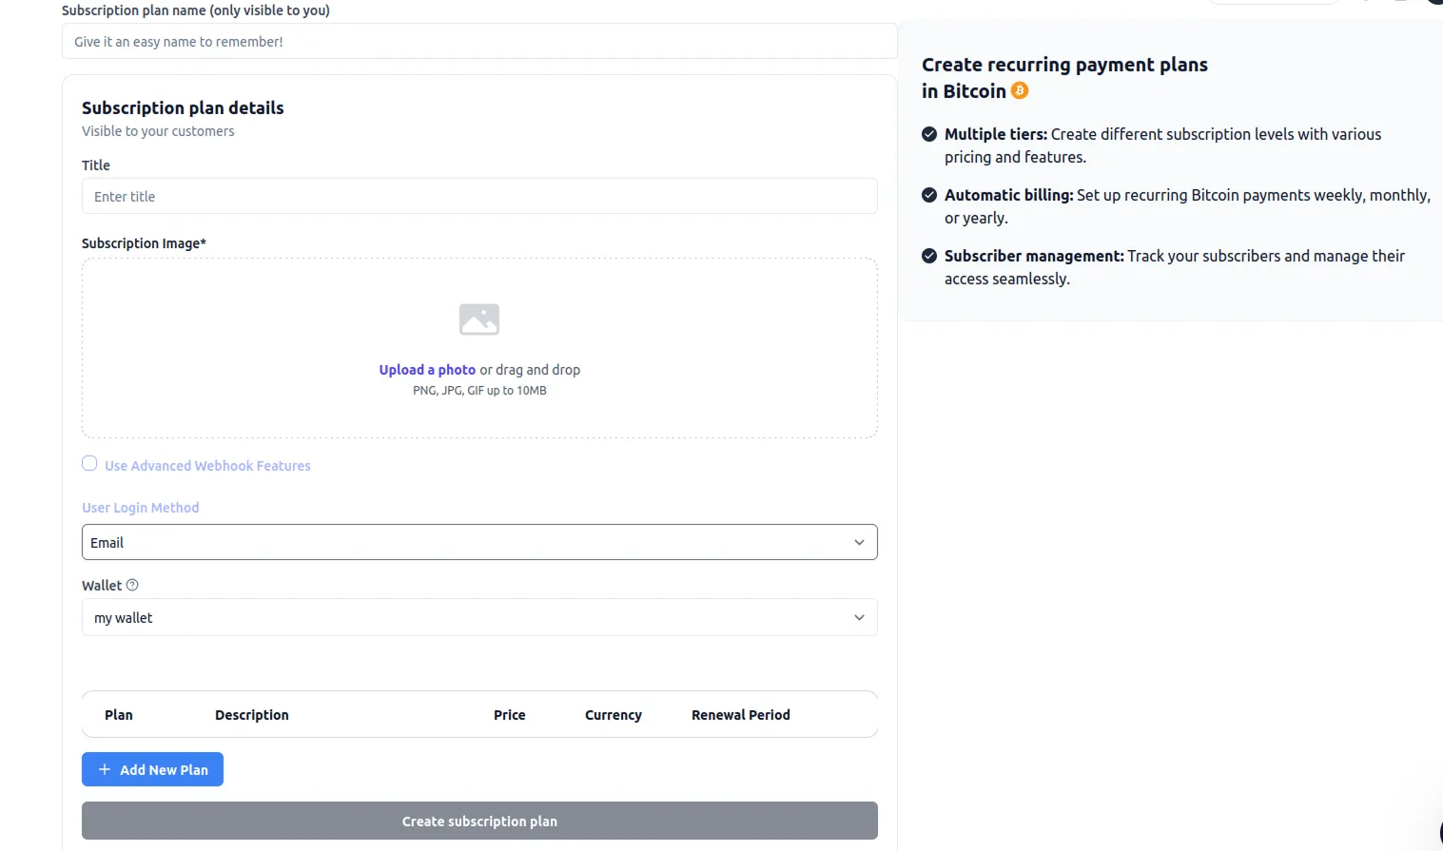Click the orange Bitcoin logo icon
This screenshot has width=1443, height=851.
pos(1020,90)
